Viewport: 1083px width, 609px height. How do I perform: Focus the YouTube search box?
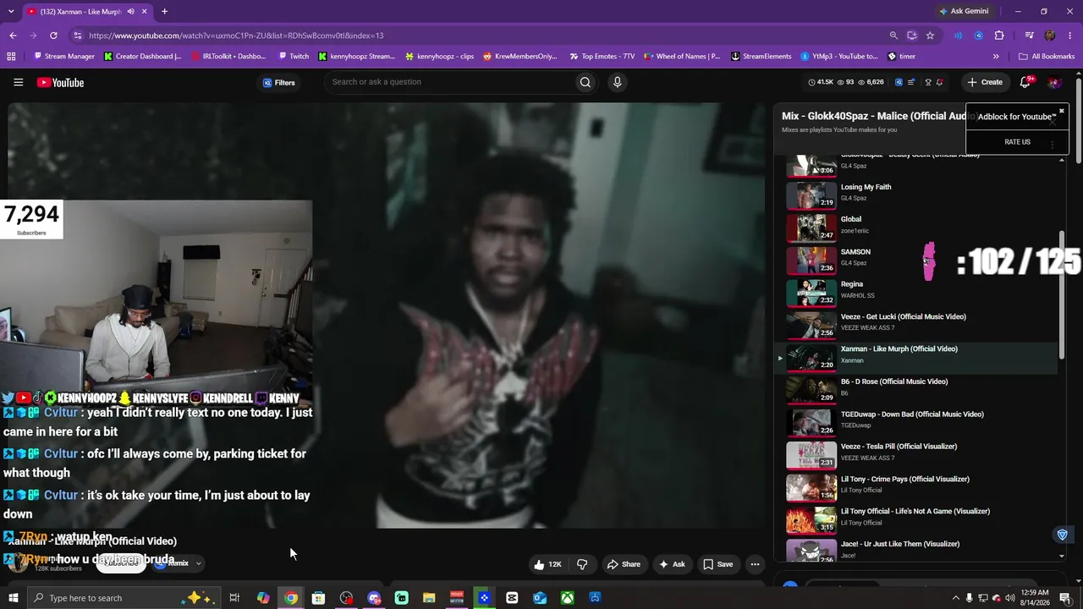(x=448, y=82)
